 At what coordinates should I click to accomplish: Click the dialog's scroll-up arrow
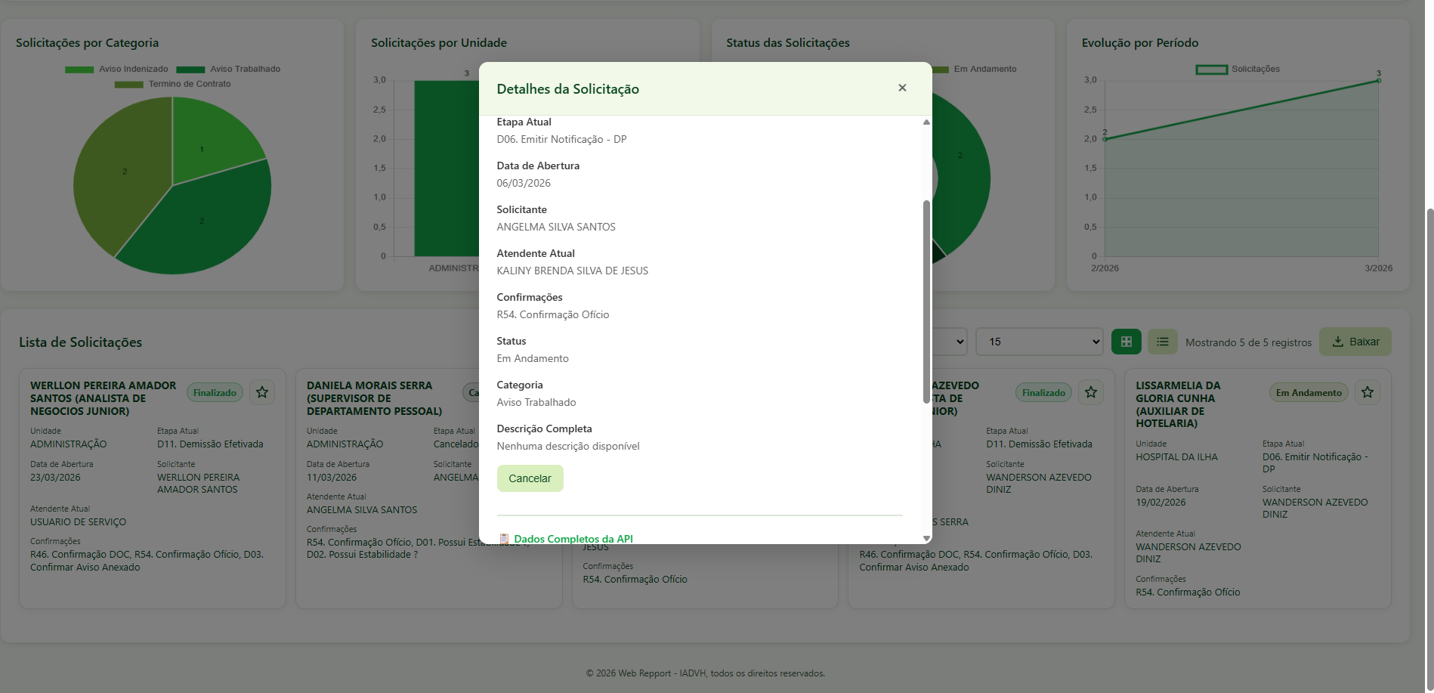pos(926,122)
